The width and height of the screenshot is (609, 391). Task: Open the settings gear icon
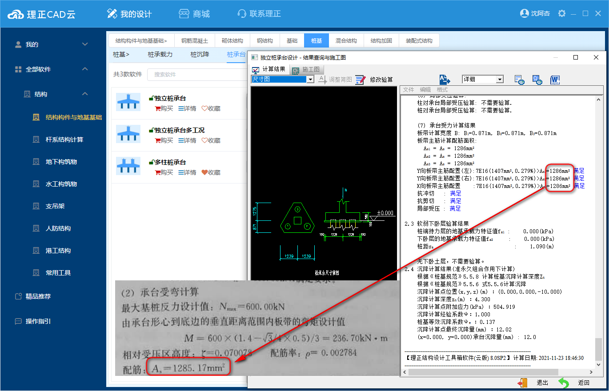click(562, 13)
